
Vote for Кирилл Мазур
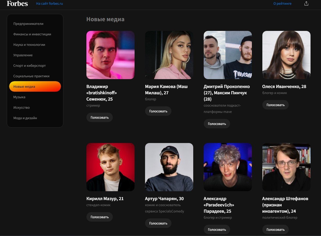coord(99,217)
